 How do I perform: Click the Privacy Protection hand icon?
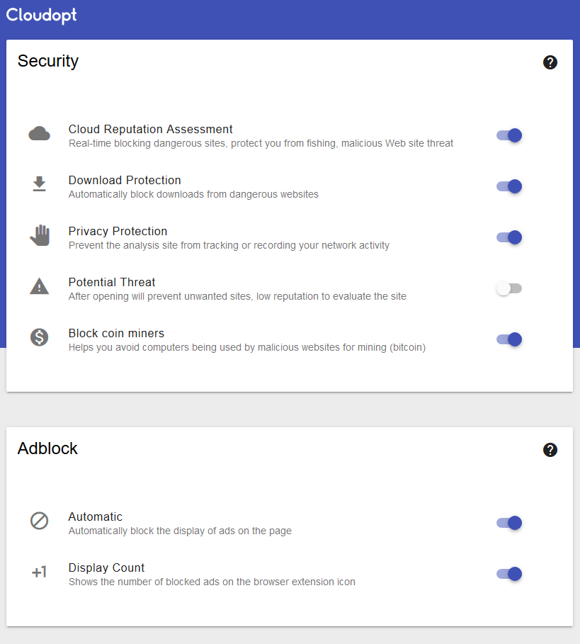pos(40,235)
